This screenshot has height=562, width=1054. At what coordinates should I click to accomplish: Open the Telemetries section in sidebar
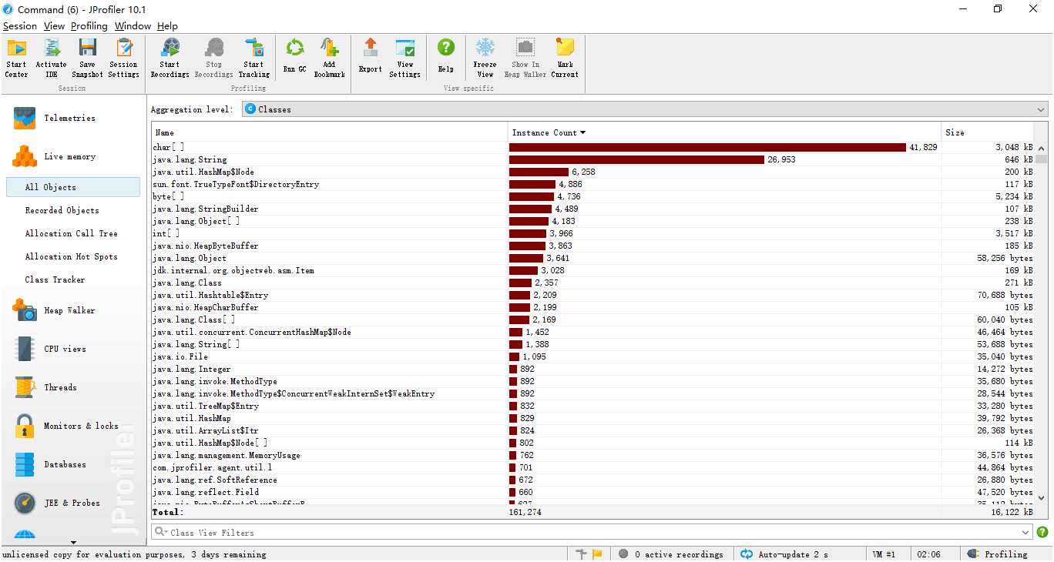coord(71,118)
